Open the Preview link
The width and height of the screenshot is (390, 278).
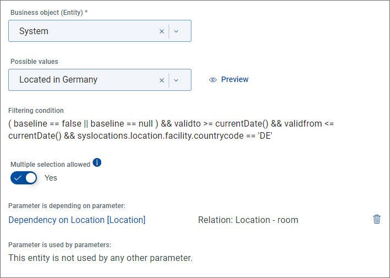(234, 79)
